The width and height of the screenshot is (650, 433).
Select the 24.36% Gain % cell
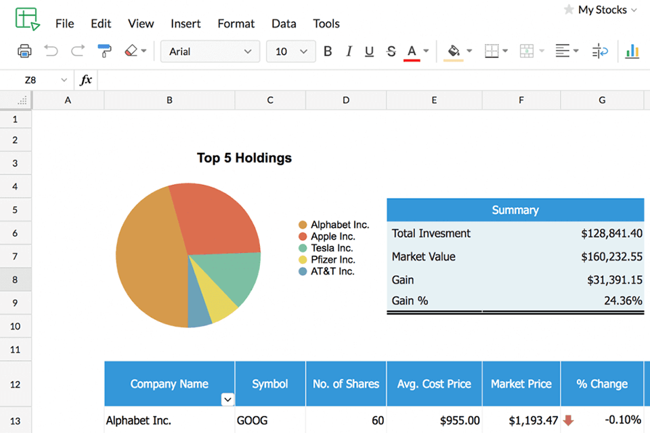pos(623,301)
